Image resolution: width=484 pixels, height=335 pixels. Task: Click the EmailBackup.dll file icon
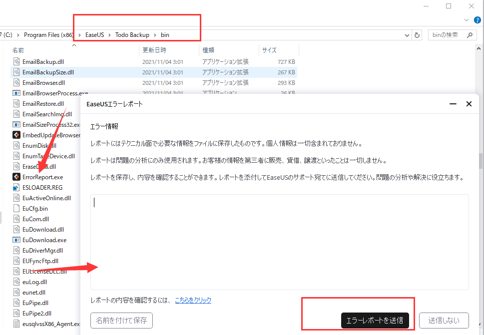point(16,62)
